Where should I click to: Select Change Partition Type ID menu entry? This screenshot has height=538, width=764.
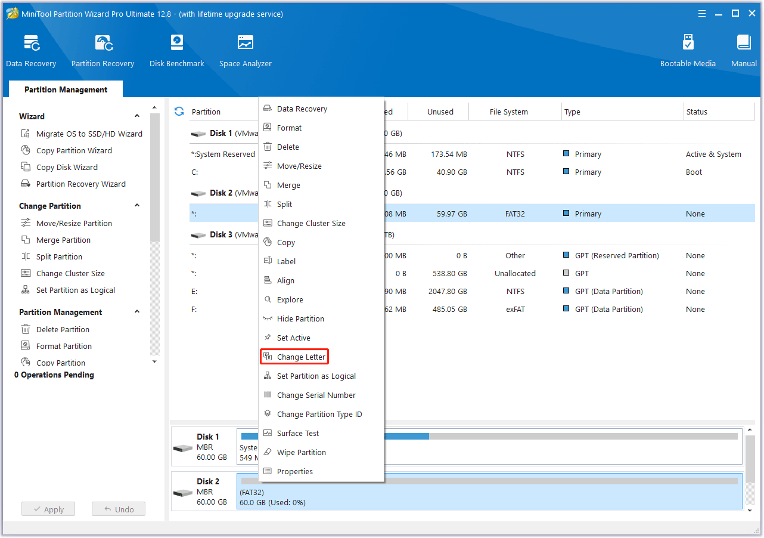[321, 414]
